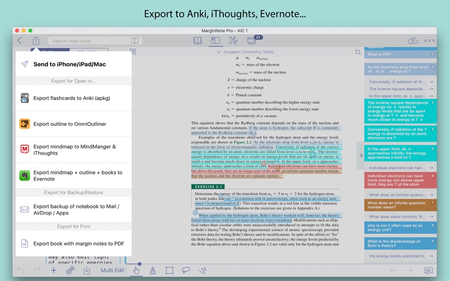The image size is (450, 281).
Task: Click the crop tool icon
Action: pos(358,52)
